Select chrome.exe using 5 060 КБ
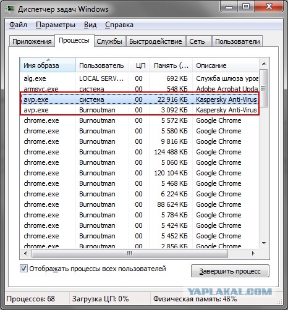 [x=140, y=162]
